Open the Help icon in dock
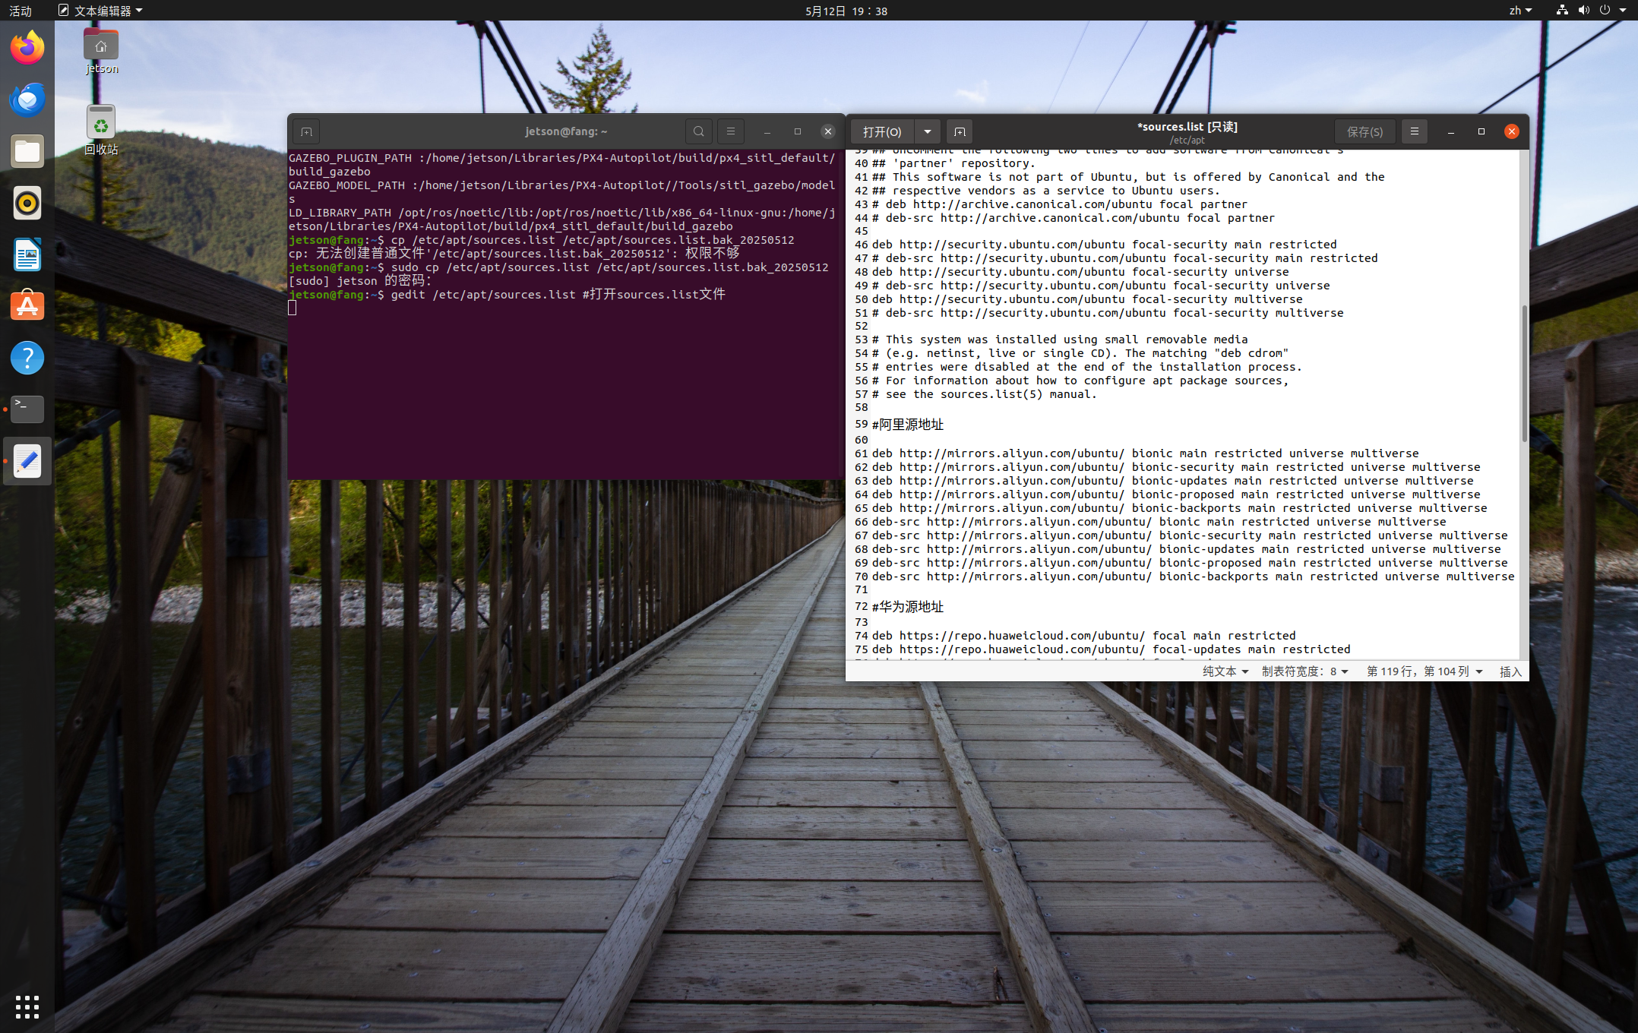 [27, 358]
